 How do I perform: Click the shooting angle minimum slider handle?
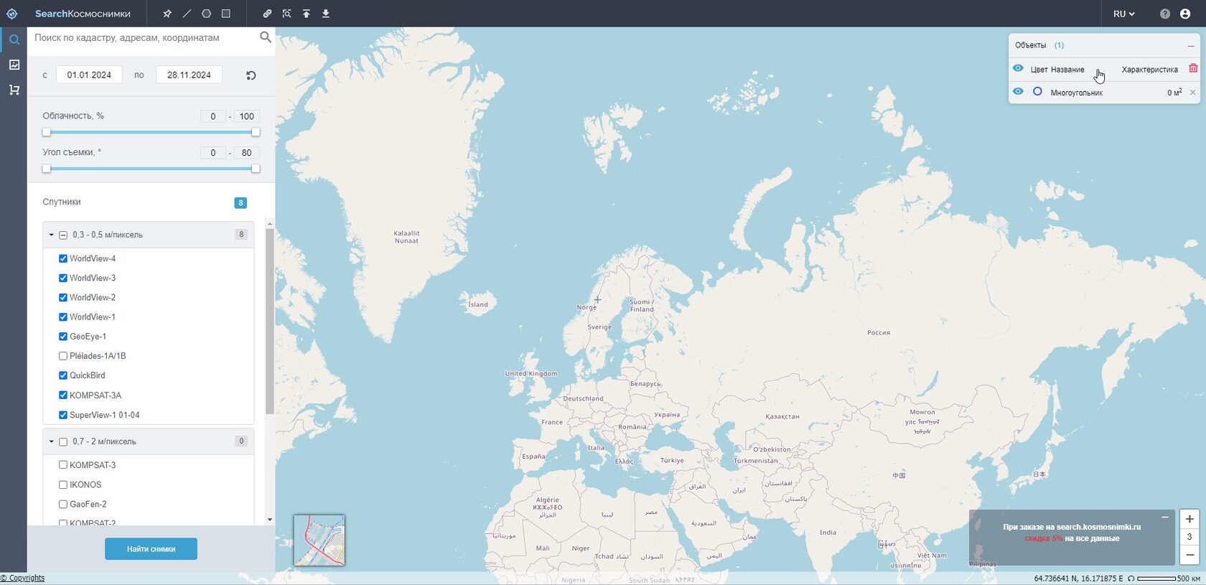[47, 169]
